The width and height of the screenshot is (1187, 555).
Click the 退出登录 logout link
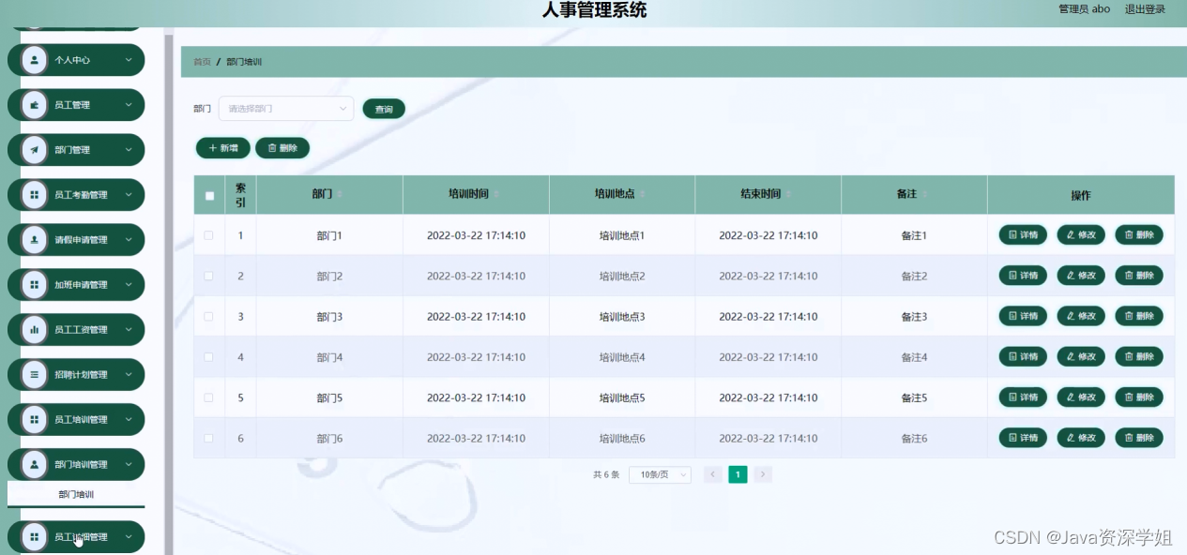click(1145, 9)
